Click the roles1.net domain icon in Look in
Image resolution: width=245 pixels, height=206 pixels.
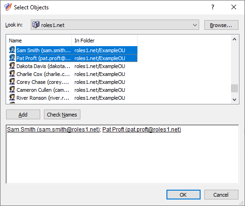(x=36, y=25)
